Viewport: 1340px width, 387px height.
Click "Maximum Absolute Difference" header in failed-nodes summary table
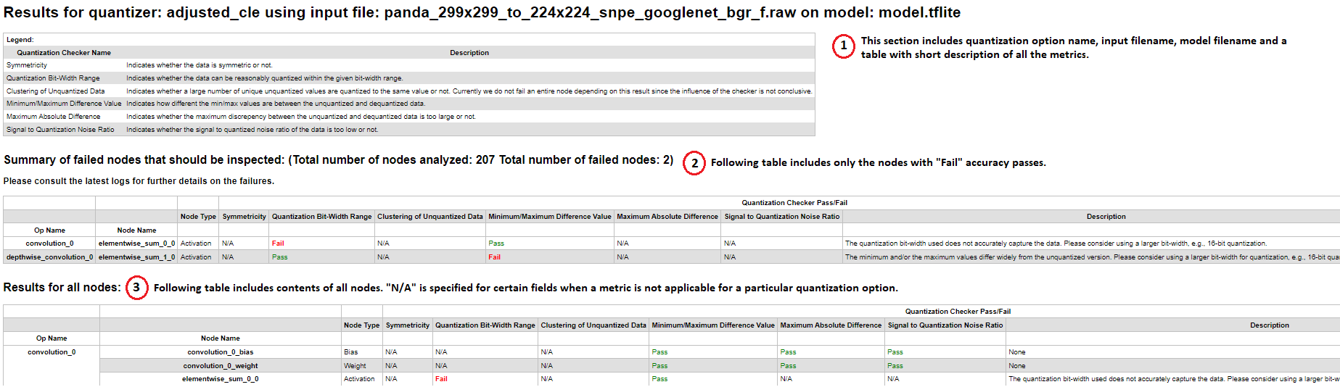pyautogui.click(x=667, y=217)
